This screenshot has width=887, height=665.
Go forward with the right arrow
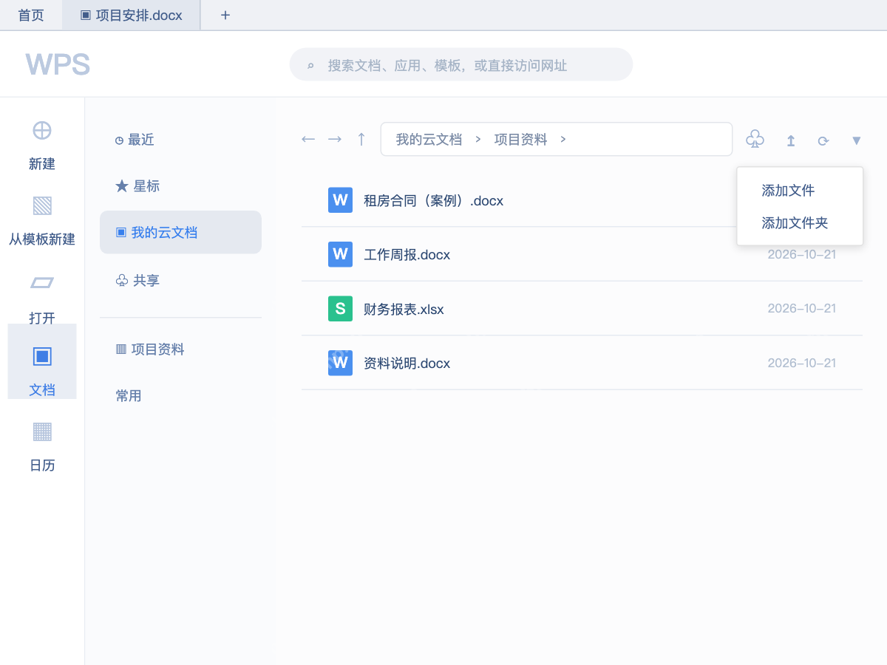pyautogui.click(x=335, y=139)
